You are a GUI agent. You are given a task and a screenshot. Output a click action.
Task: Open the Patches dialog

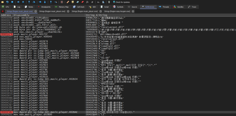[68, 2]
